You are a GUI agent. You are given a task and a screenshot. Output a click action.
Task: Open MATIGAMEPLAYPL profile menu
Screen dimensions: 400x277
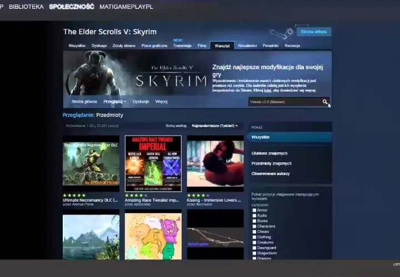tap(126, 7)
